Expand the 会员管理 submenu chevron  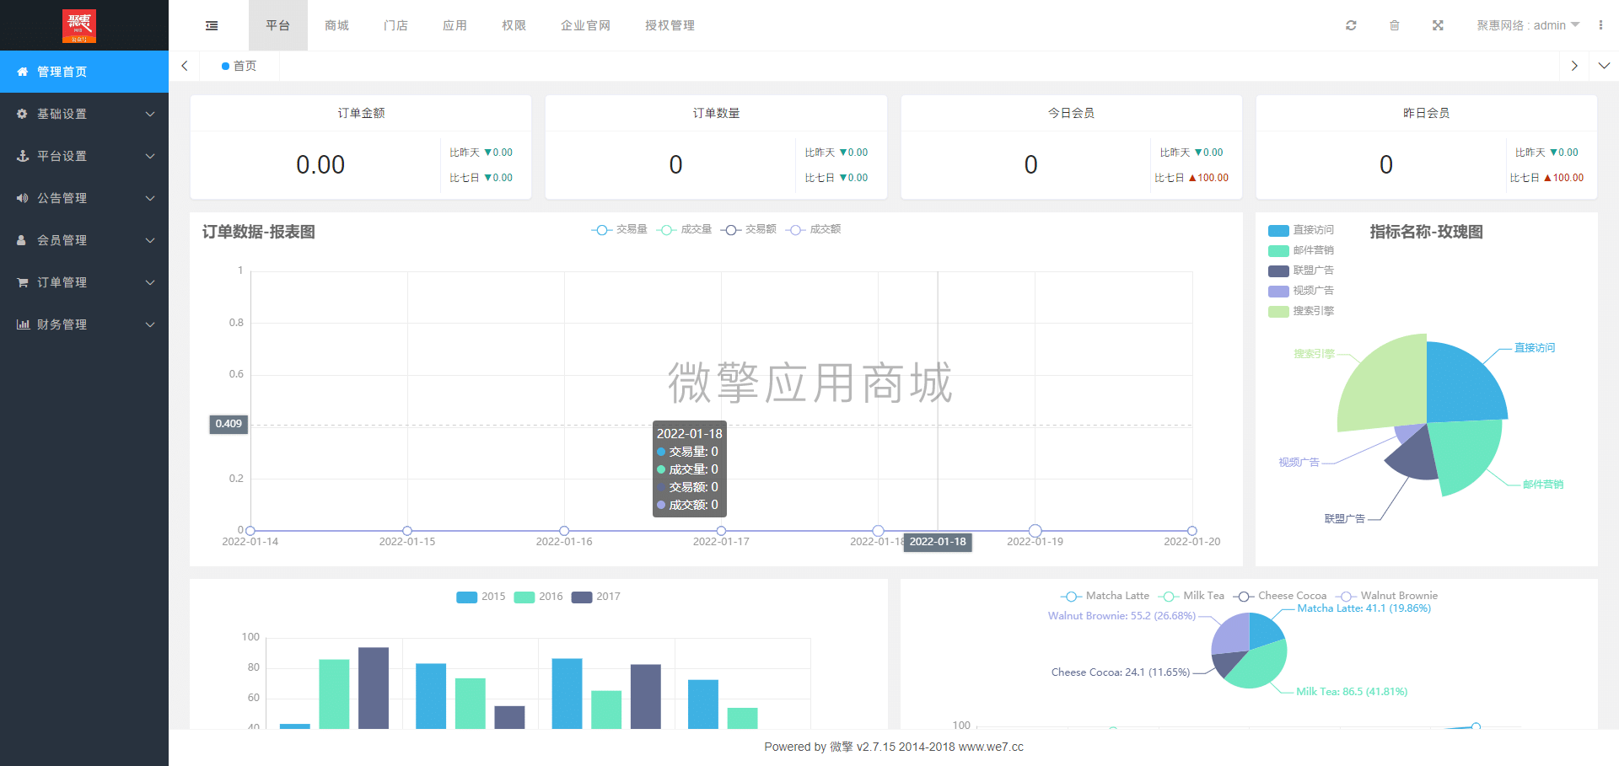point(150,240)
